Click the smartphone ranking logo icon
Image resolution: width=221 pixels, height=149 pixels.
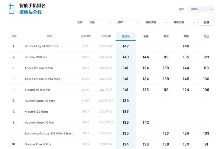click(x=11, y=9)
